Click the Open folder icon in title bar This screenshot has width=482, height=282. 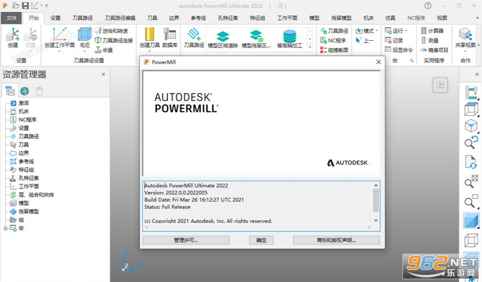[x=16, y=6]
